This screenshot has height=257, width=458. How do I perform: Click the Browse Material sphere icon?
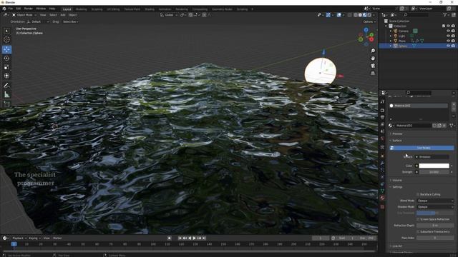coord(391,126)
